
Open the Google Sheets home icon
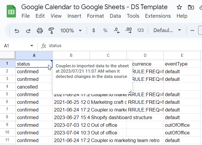[11, 11]
